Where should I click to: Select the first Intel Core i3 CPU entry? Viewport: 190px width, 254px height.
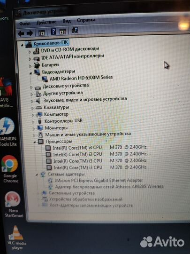coord(99,148)
